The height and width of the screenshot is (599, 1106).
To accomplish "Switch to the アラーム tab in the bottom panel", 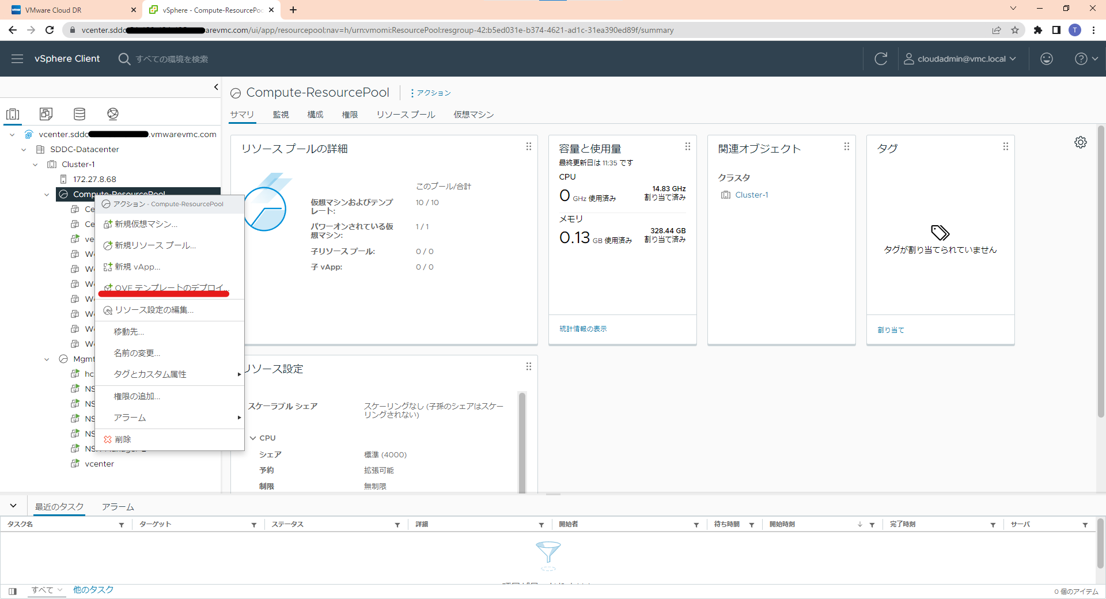I will (x=118, y=507).
